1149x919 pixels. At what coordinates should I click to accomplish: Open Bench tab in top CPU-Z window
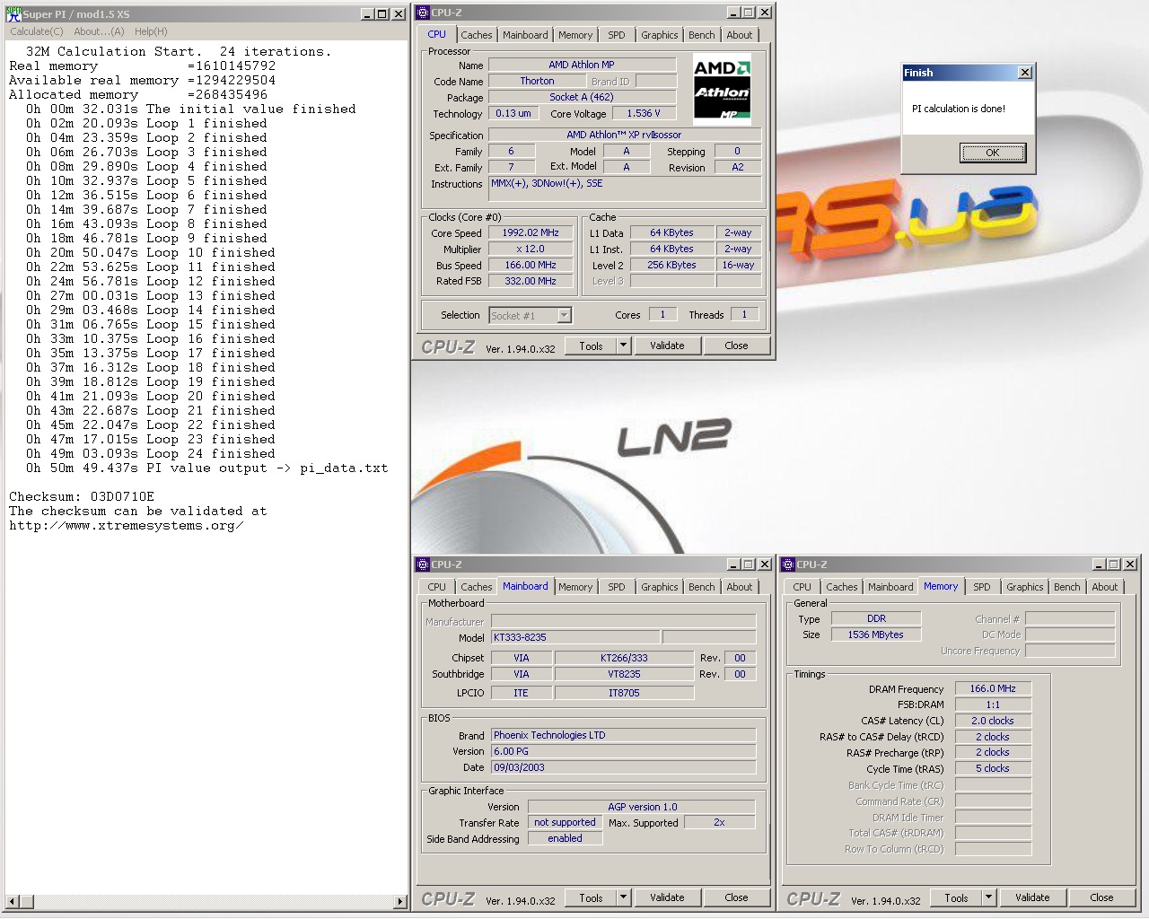pyautogui.click(x=702, y=35)
